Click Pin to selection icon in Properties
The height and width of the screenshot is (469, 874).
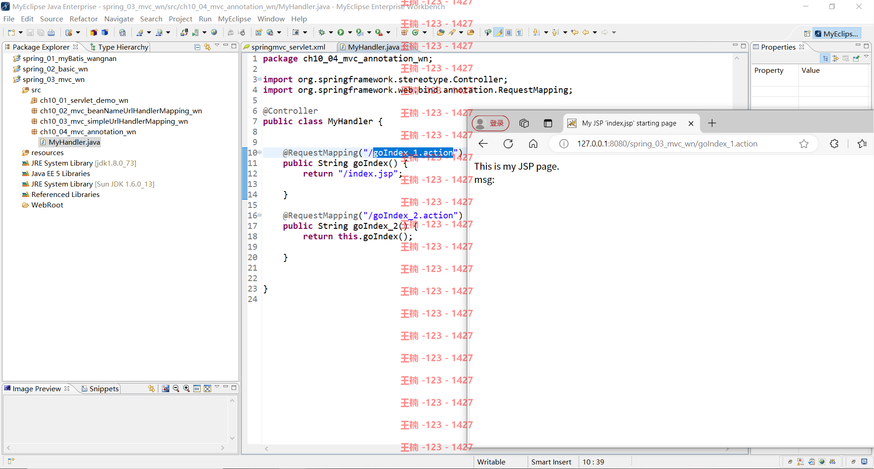coord(856,58)
